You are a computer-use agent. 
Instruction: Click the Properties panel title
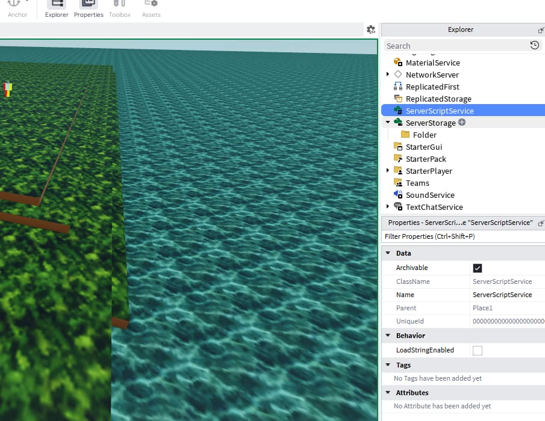click(x=460, y=223)
